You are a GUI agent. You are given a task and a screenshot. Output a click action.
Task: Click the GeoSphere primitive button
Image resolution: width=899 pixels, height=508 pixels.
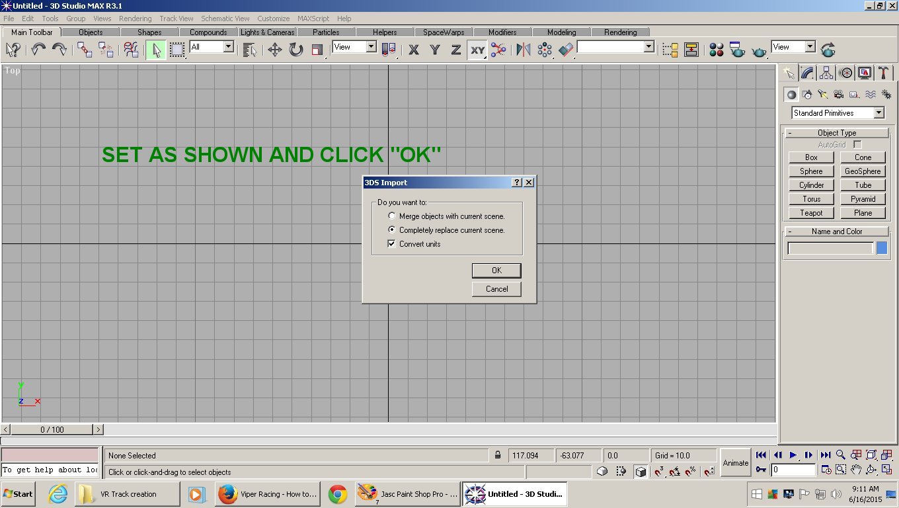click(863, 171)
